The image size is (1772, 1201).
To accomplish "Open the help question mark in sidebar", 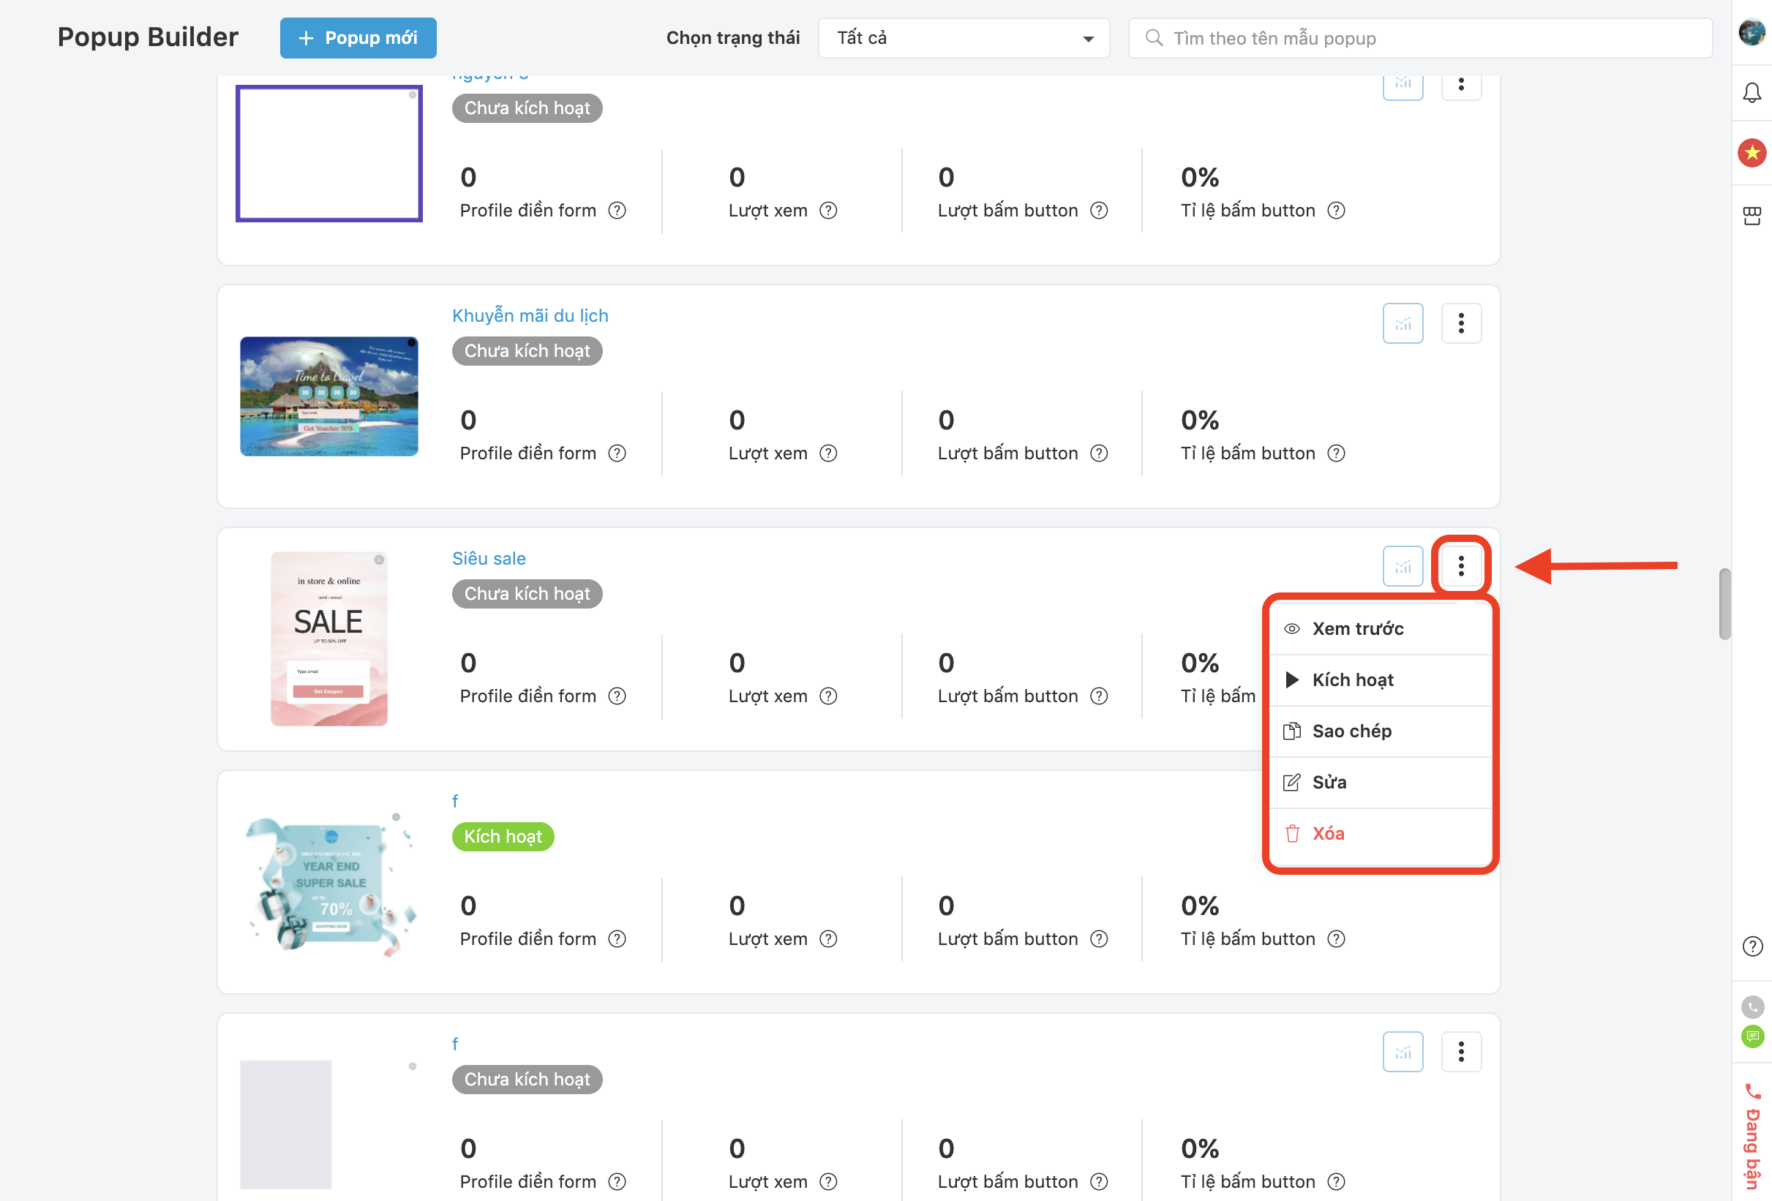I will pos(1752,946).
